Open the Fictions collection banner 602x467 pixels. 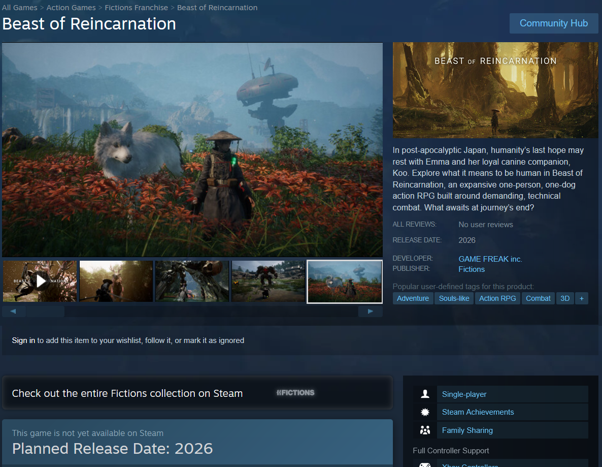[x=197, y=393]
